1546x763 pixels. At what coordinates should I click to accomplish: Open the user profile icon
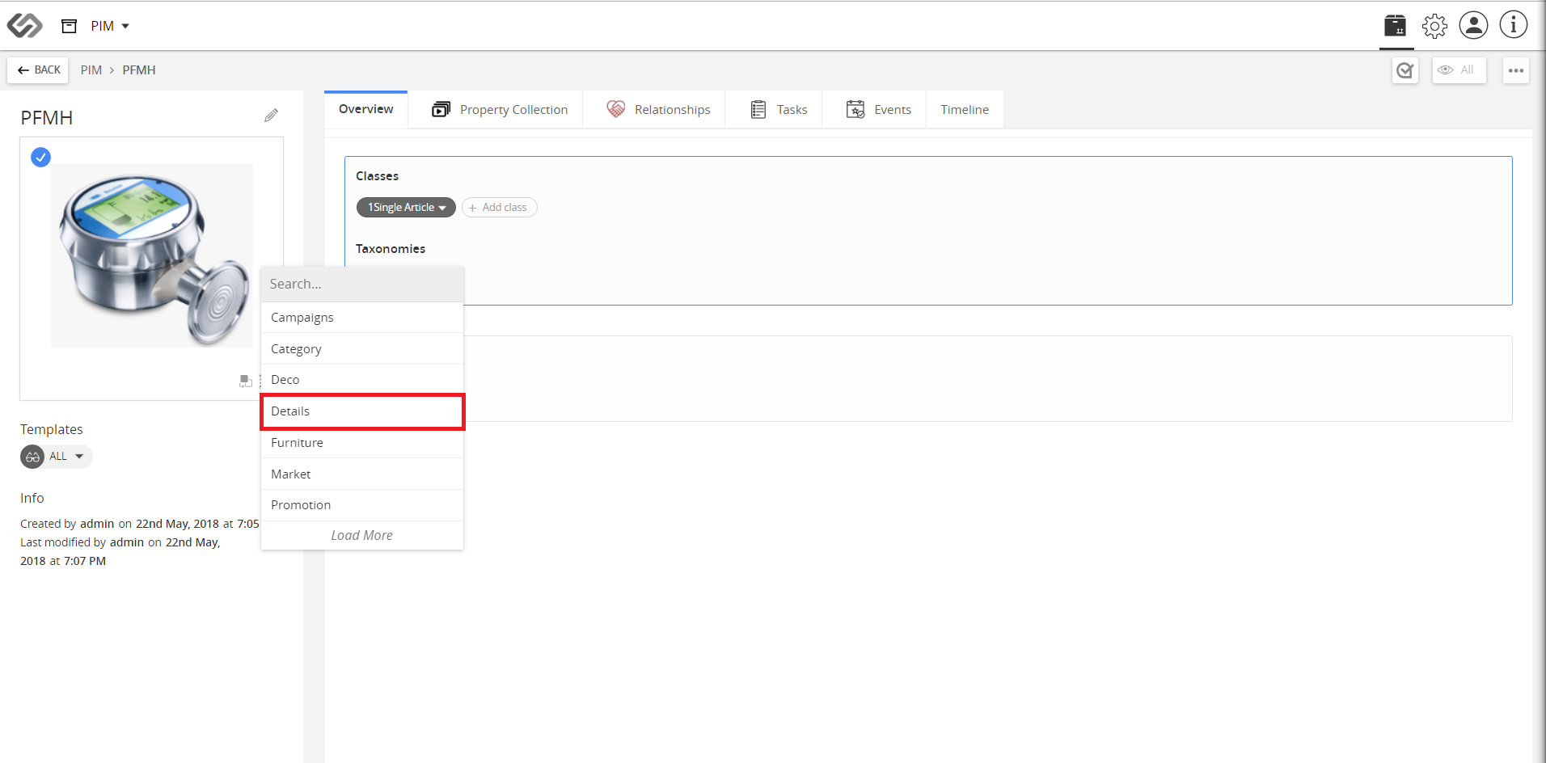pos(1473,25)
